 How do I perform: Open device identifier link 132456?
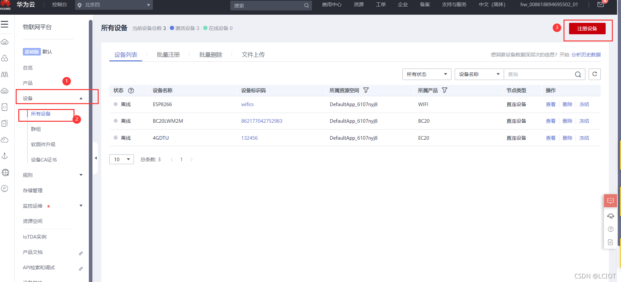(x=249, y=138)
